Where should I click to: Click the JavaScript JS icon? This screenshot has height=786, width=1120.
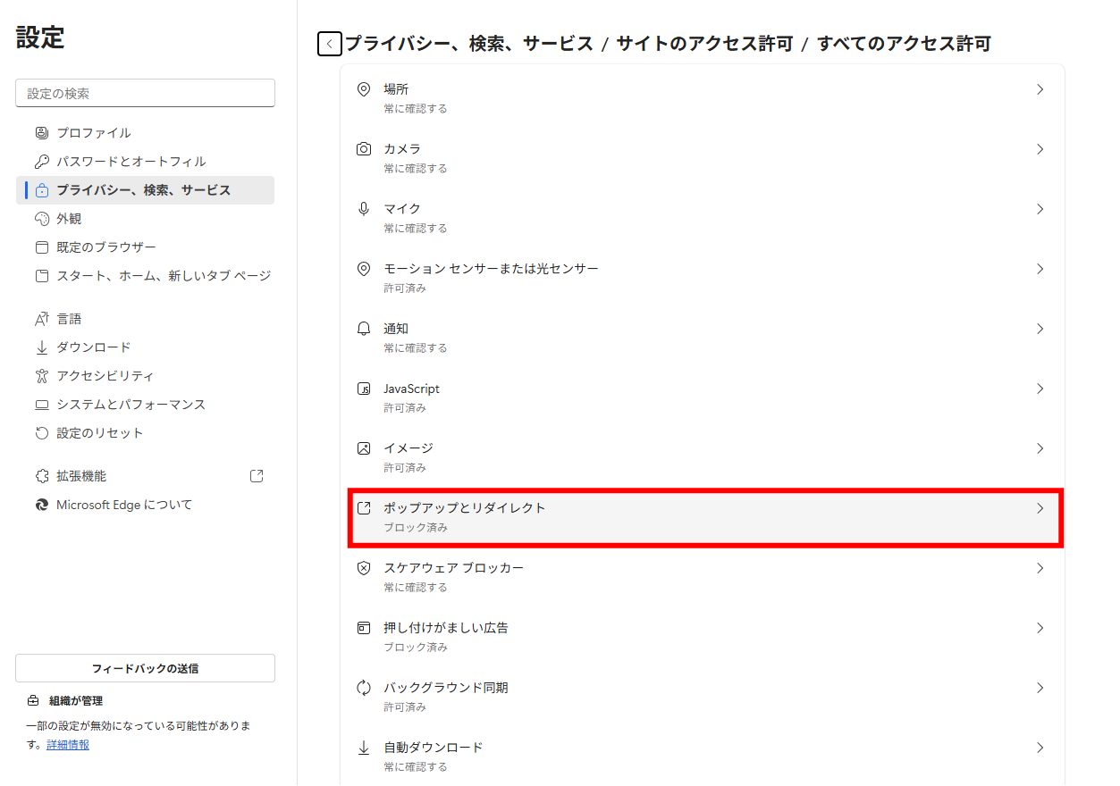[364, 389]
